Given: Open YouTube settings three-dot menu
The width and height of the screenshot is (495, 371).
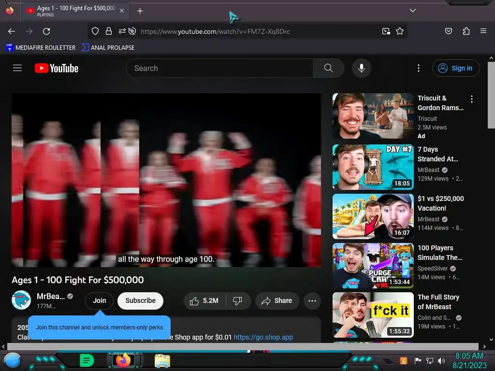Looking at the screenshot, I should pyautogui.click(x=419, y=68).
